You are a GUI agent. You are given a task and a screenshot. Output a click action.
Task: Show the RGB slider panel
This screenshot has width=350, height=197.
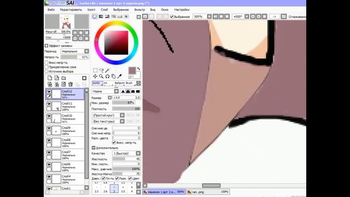101,16
